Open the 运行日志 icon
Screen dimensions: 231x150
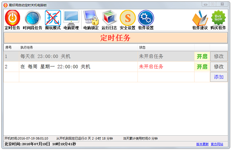pyautogui.click(x=109, y=20)
